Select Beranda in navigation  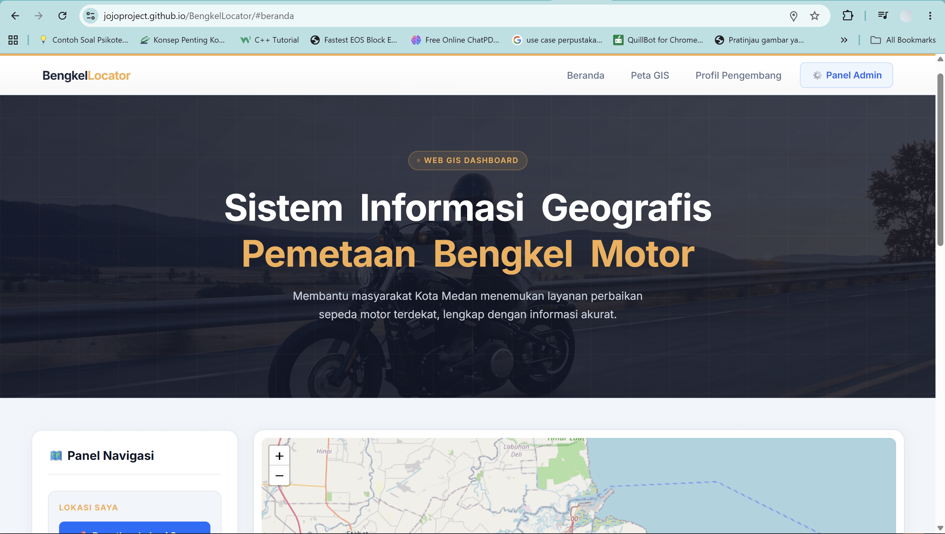[585, 75]
